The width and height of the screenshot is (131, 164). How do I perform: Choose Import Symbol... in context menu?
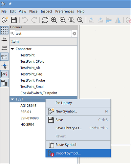pyautogui.click(x=78, y=153)
